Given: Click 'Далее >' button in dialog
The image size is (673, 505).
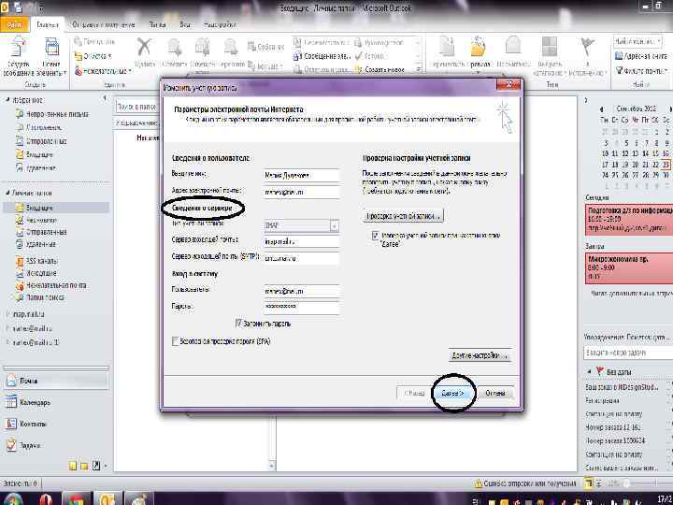Looking at the screenshot, I should pos(452,393).
